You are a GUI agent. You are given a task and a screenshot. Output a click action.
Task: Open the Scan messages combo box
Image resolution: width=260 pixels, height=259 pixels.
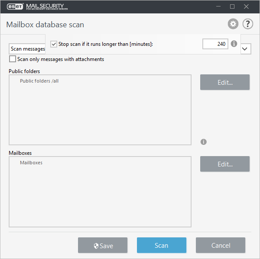click(27, 49)
